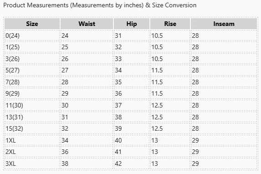Select the 1XL size cell
This screenshot has width=261, height=174.
pyautogui.click(x=32, y=140)
